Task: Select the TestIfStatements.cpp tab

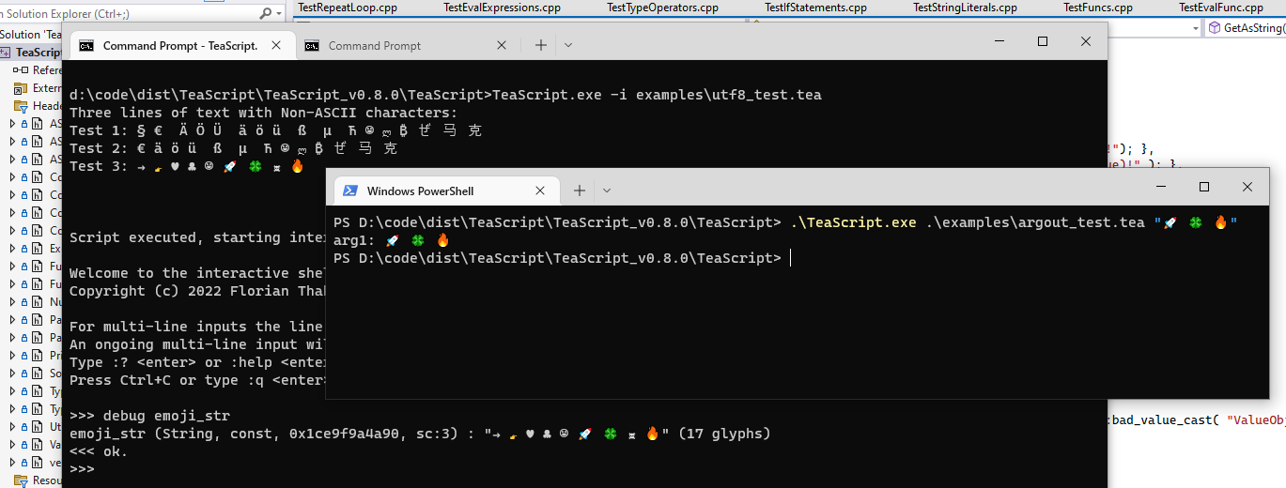Action: point(815,8)
